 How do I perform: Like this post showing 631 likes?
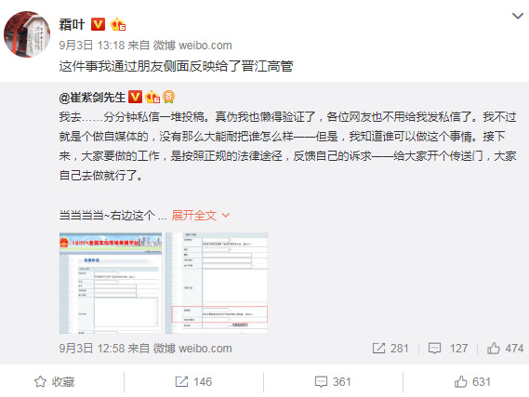tap(472, 382)
